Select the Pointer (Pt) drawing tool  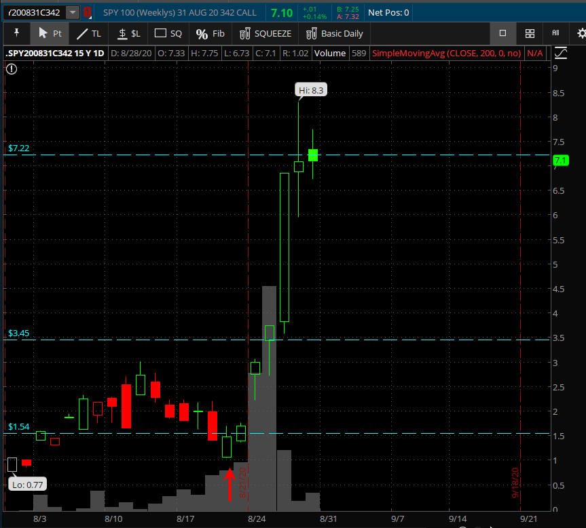point(50,33)
